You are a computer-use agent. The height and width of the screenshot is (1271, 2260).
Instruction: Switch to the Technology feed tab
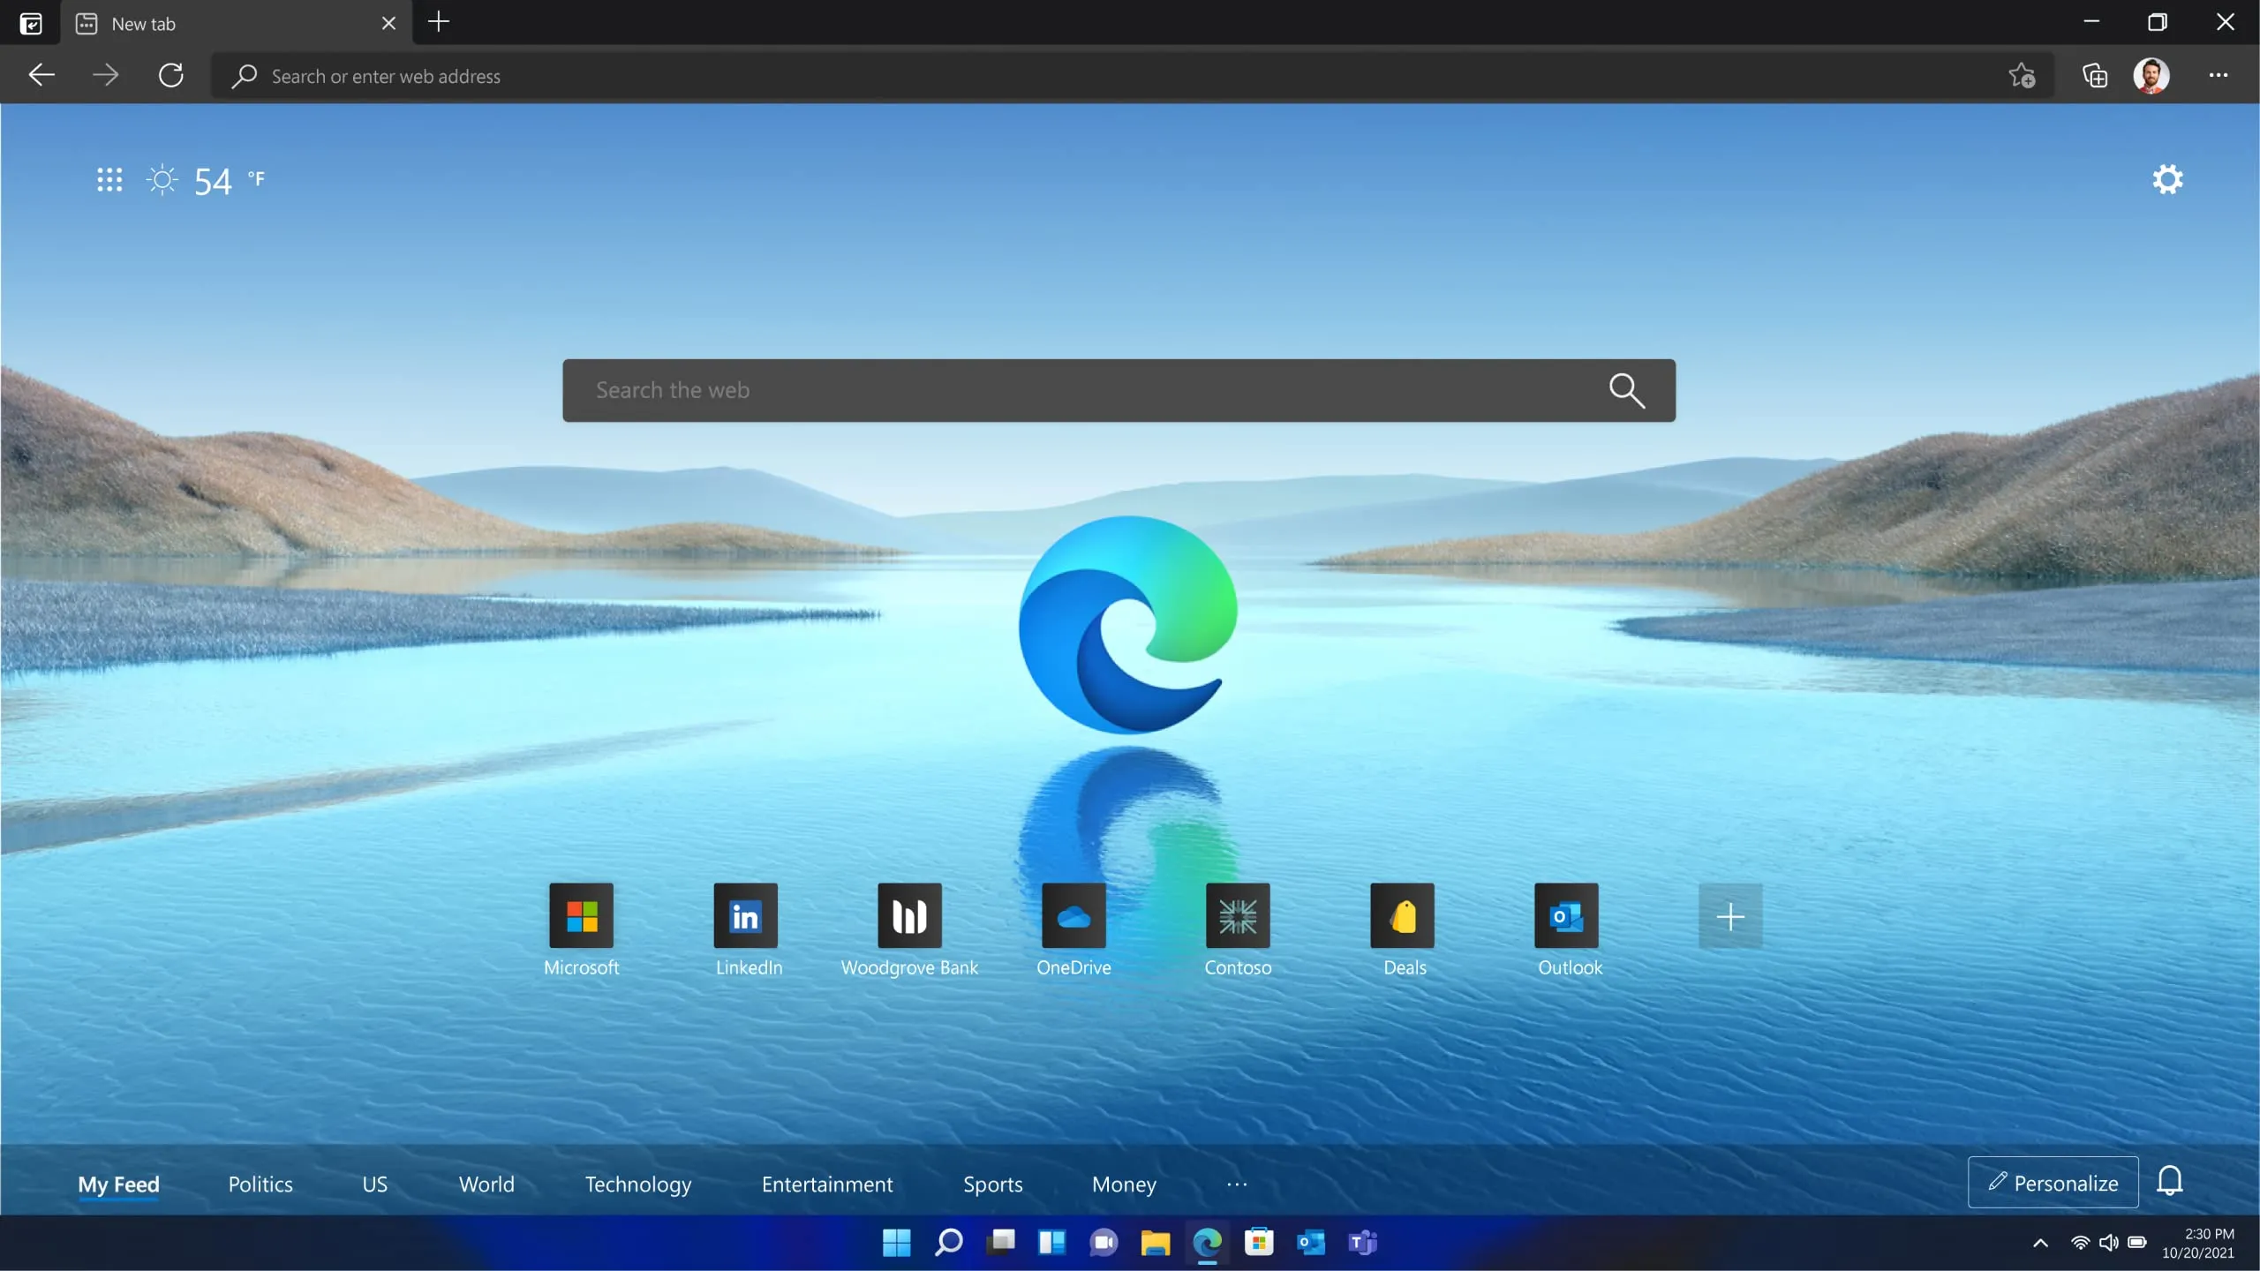coord(638,1185)
